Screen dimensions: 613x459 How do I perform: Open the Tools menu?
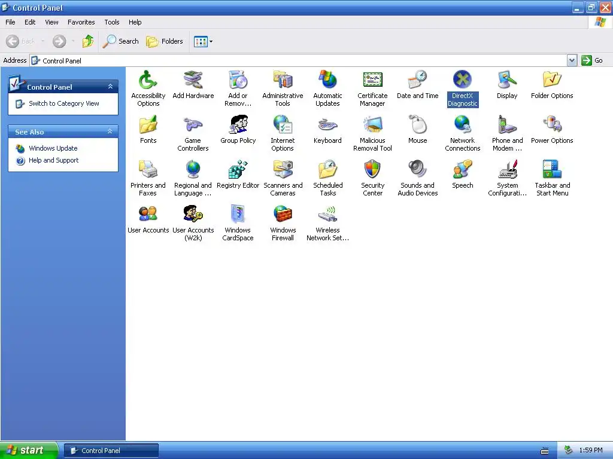click(112, 22)
